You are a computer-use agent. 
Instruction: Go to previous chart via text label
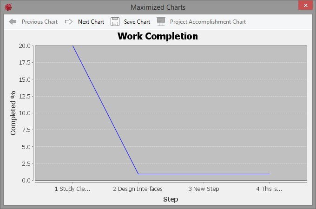(x=39, y=22)
